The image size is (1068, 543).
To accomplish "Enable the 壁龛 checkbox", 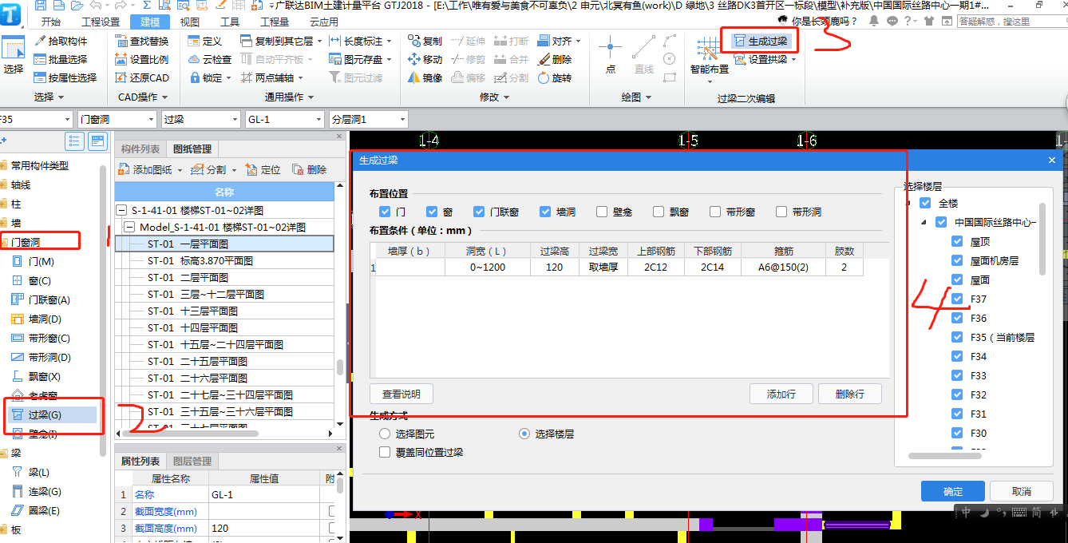I will (x=602, y=212).
